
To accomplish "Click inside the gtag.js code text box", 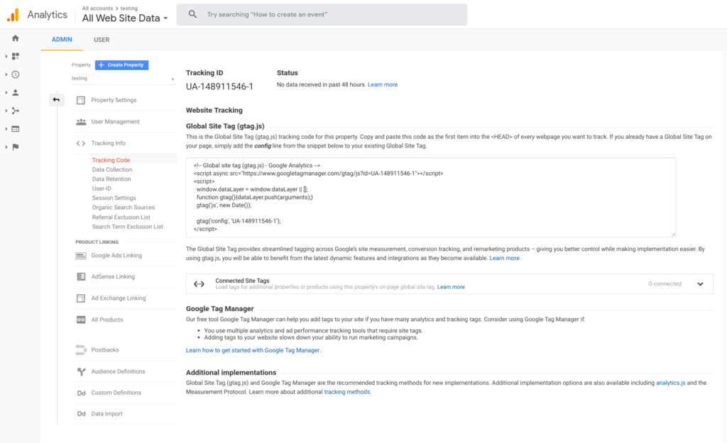I will tap(431, 197).
